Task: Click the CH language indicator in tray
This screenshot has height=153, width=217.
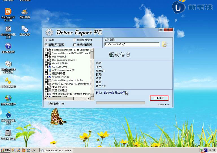Action: pos(206,150)
